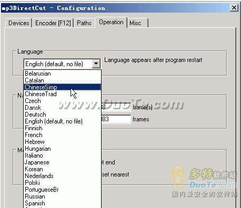Choose PortugueseBr language entry
This screenshot has height=208, width=241.
[x=62, y=190]
